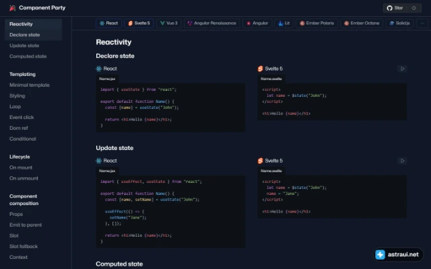Click the Reactivity page heading
Screen dimensions: 431x269
coord(114,42)
